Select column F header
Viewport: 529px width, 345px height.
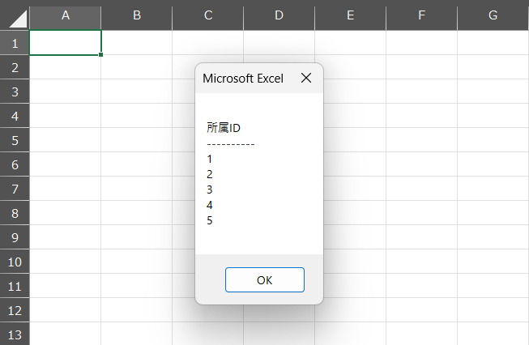click(x=422, y=15)
